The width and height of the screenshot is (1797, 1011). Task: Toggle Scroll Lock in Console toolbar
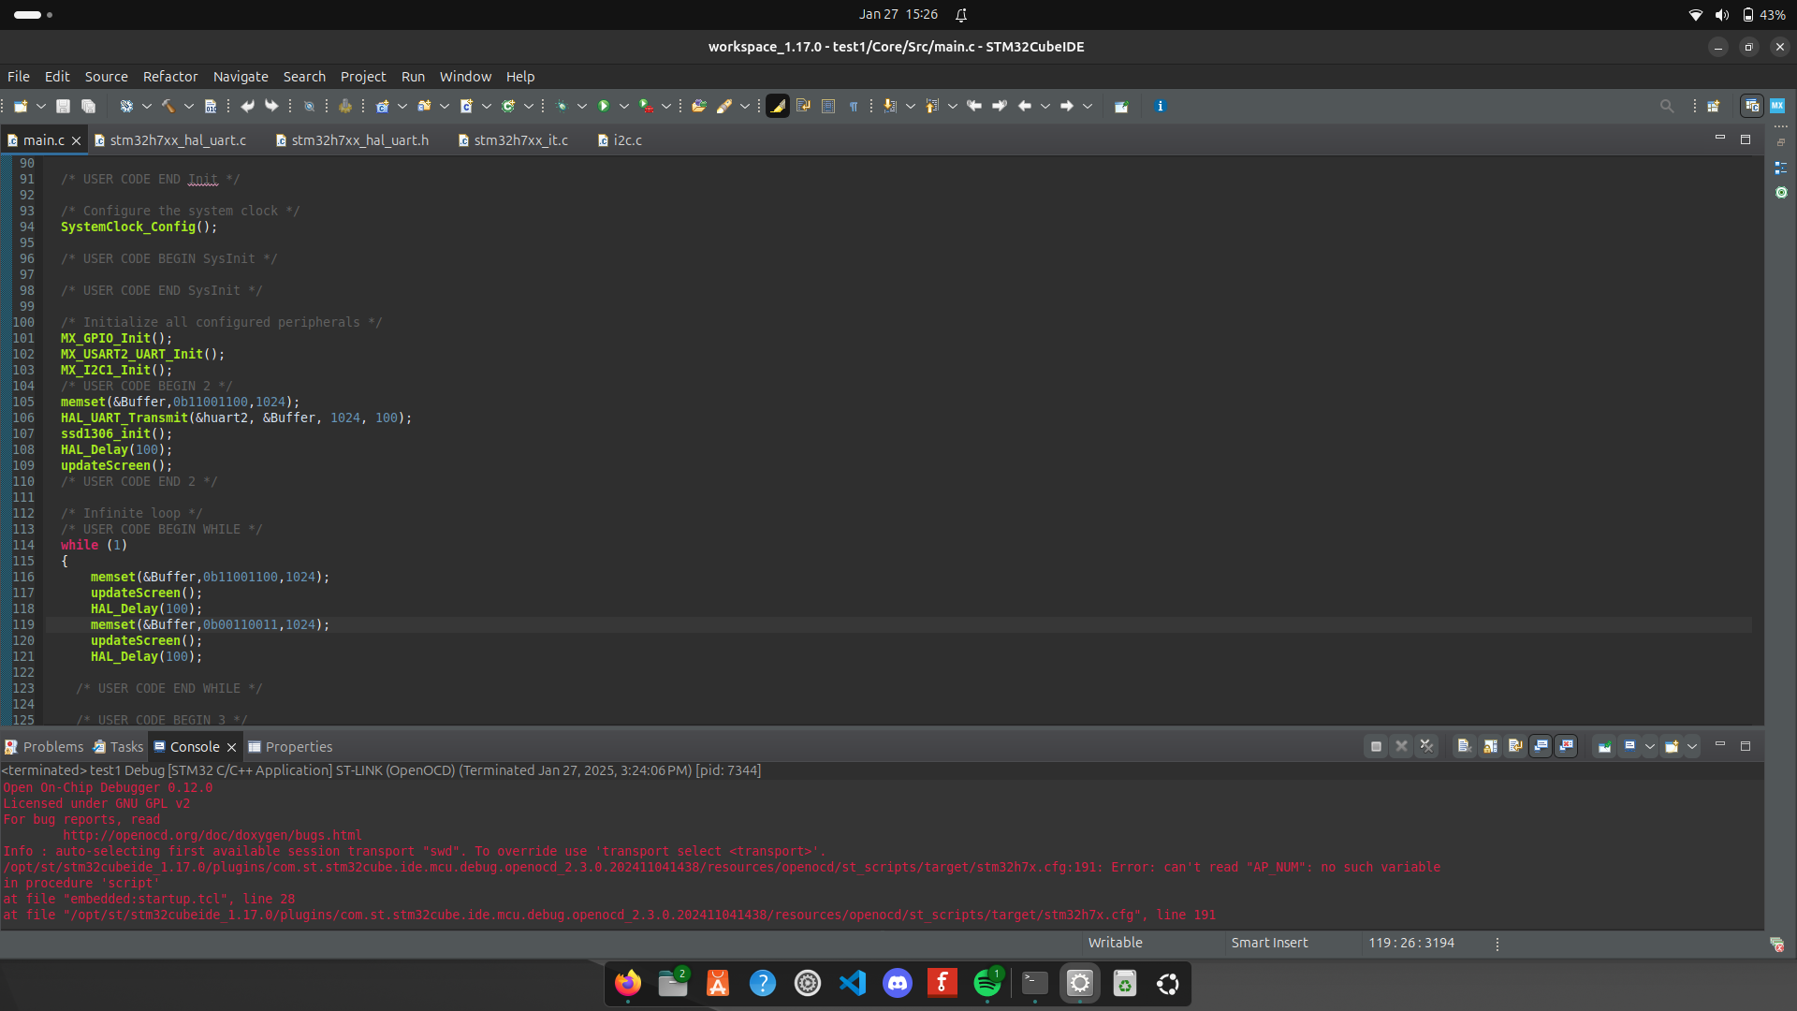pyautogui.click(x=1490, y=747)
